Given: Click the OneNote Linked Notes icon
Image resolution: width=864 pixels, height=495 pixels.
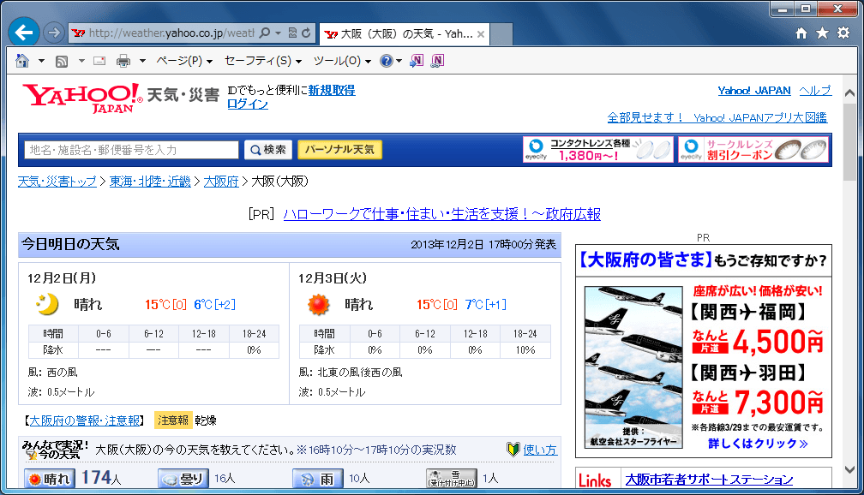Looking at the screenshot, I should [437, 61].
